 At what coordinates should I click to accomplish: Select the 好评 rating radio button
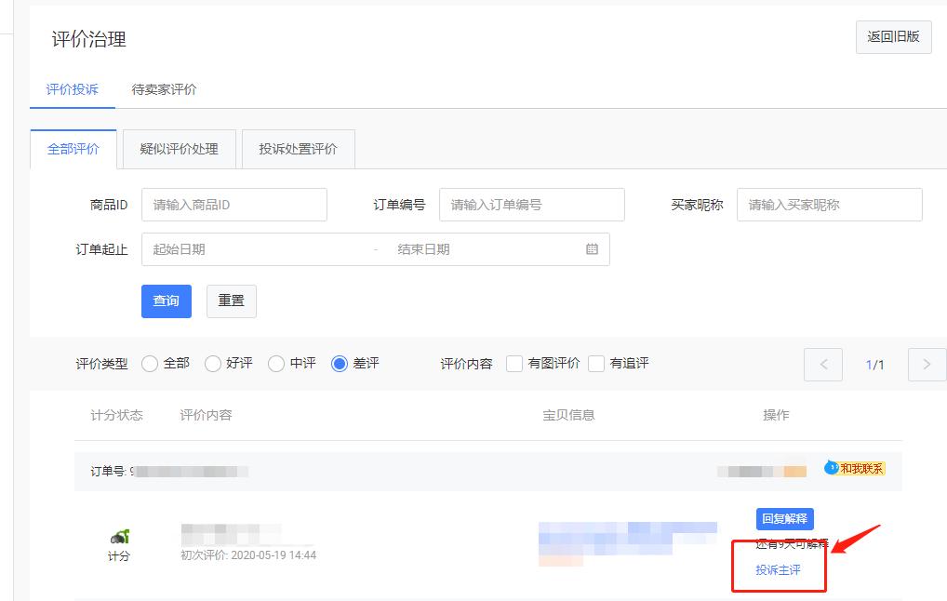[x=214, y=364]
